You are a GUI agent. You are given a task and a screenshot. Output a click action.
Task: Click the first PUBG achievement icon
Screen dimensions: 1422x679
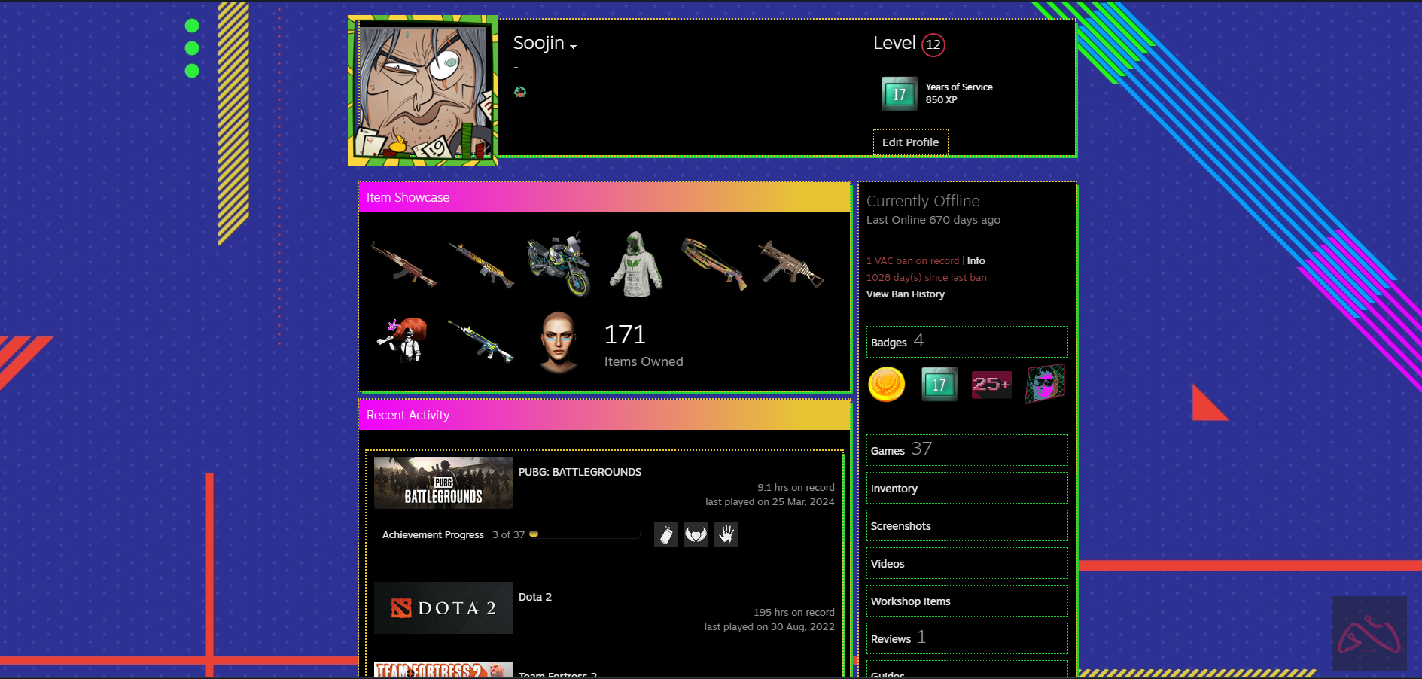tap(665, 534)
